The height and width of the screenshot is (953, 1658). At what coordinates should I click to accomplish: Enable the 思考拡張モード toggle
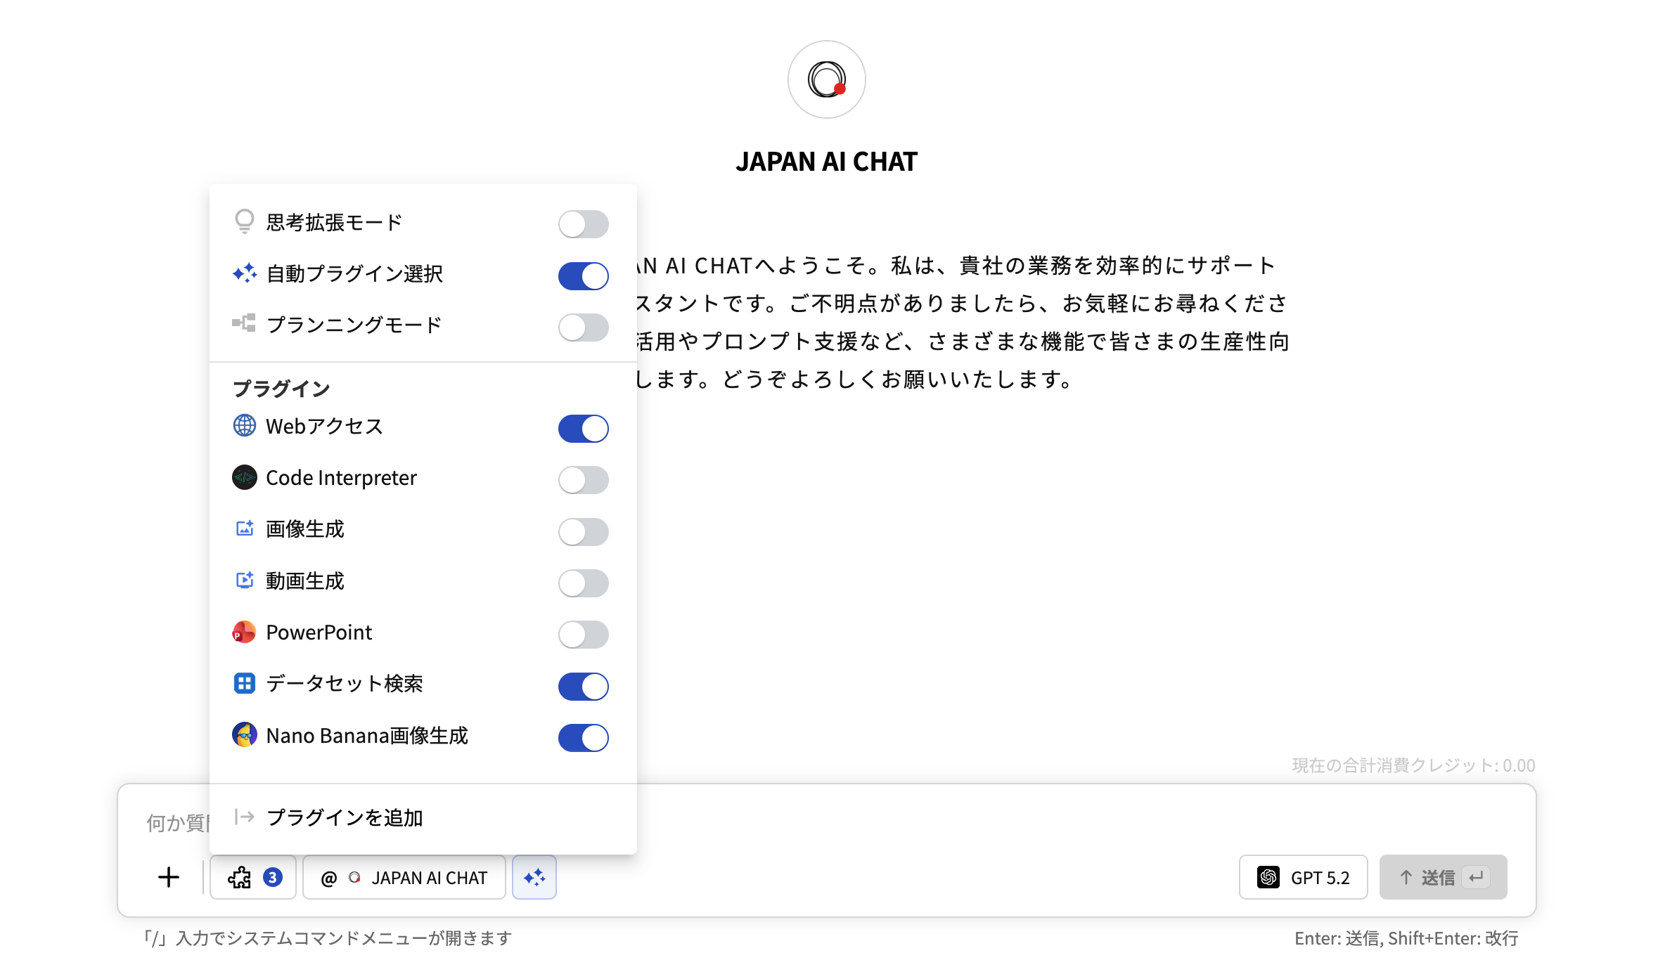pos(583,224)
